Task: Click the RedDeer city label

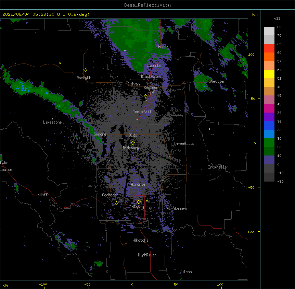Action: [x=151, y=88]
